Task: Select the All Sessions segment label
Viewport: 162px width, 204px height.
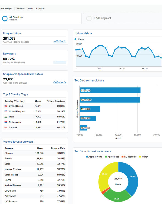Action: coord(16,17)
